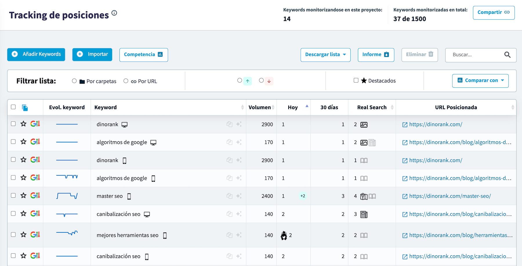
Task: Click the search magnifier icon
Action: click(x=507, y=55)
